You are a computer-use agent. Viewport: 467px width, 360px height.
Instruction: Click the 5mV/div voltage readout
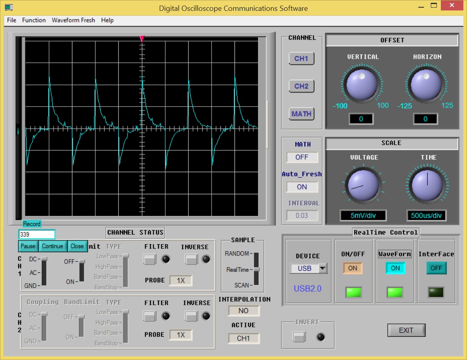pos(363,216)
